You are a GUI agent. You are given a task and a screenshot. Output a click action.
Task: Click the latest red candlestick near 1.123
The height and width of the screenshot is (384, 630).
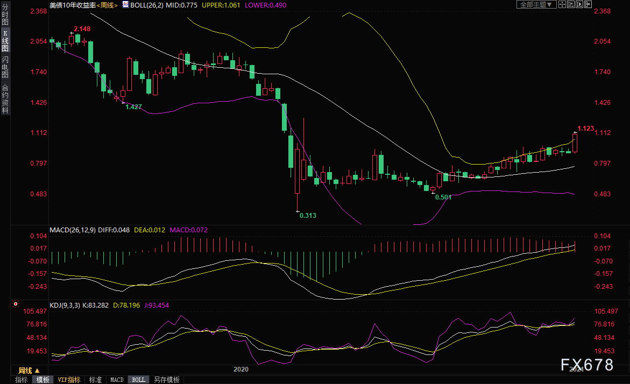click(575, 143)
